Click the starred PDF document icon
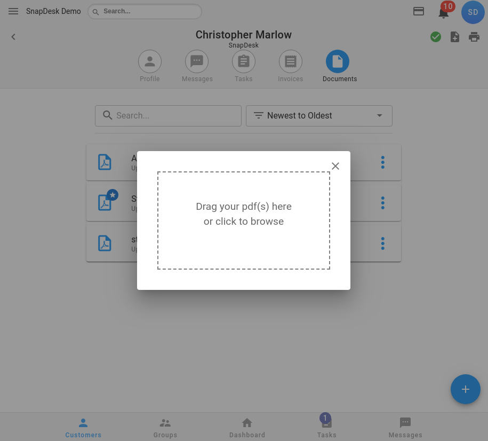The height and width of the screenshot is (441, 488). [105, 202]
